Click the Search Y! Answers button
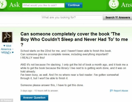132x102 pixels. [x=117, y=18]
